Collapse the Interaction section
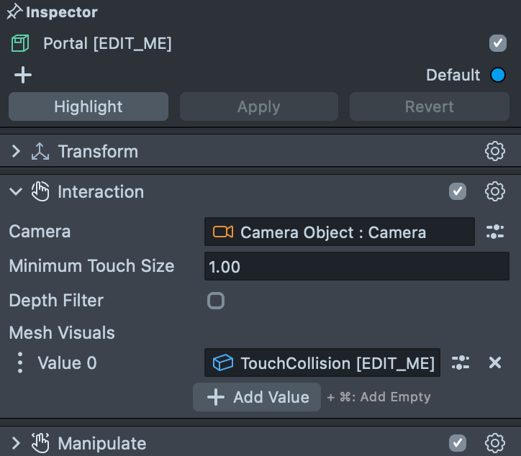The height and width of the screenshot is (456, 521). click(x=16, y=191)
